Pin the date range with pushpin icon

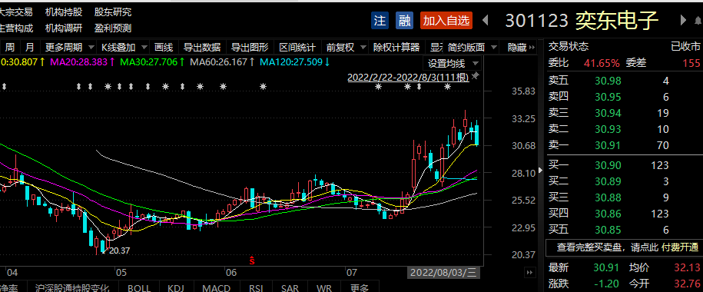pyautogui.click(x=475, y=76)
